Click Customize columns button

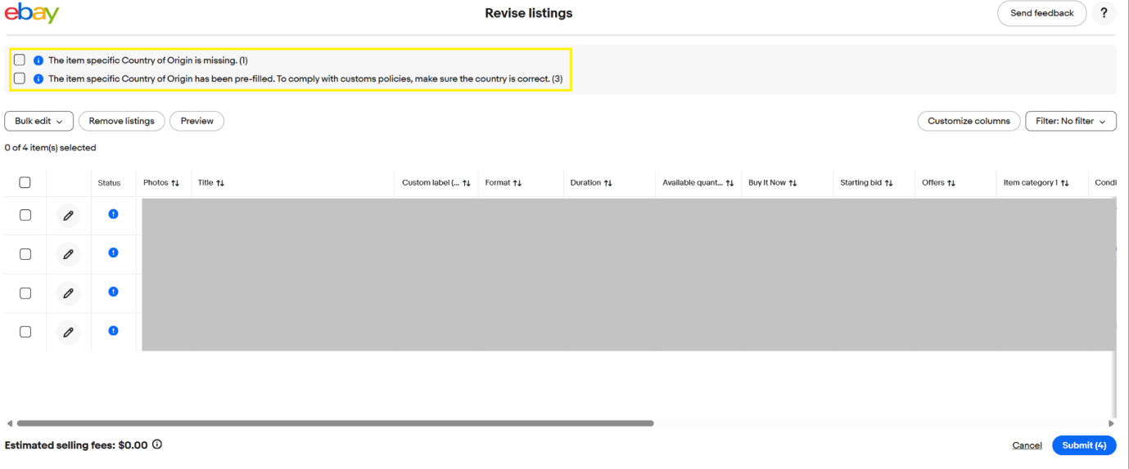969,121
